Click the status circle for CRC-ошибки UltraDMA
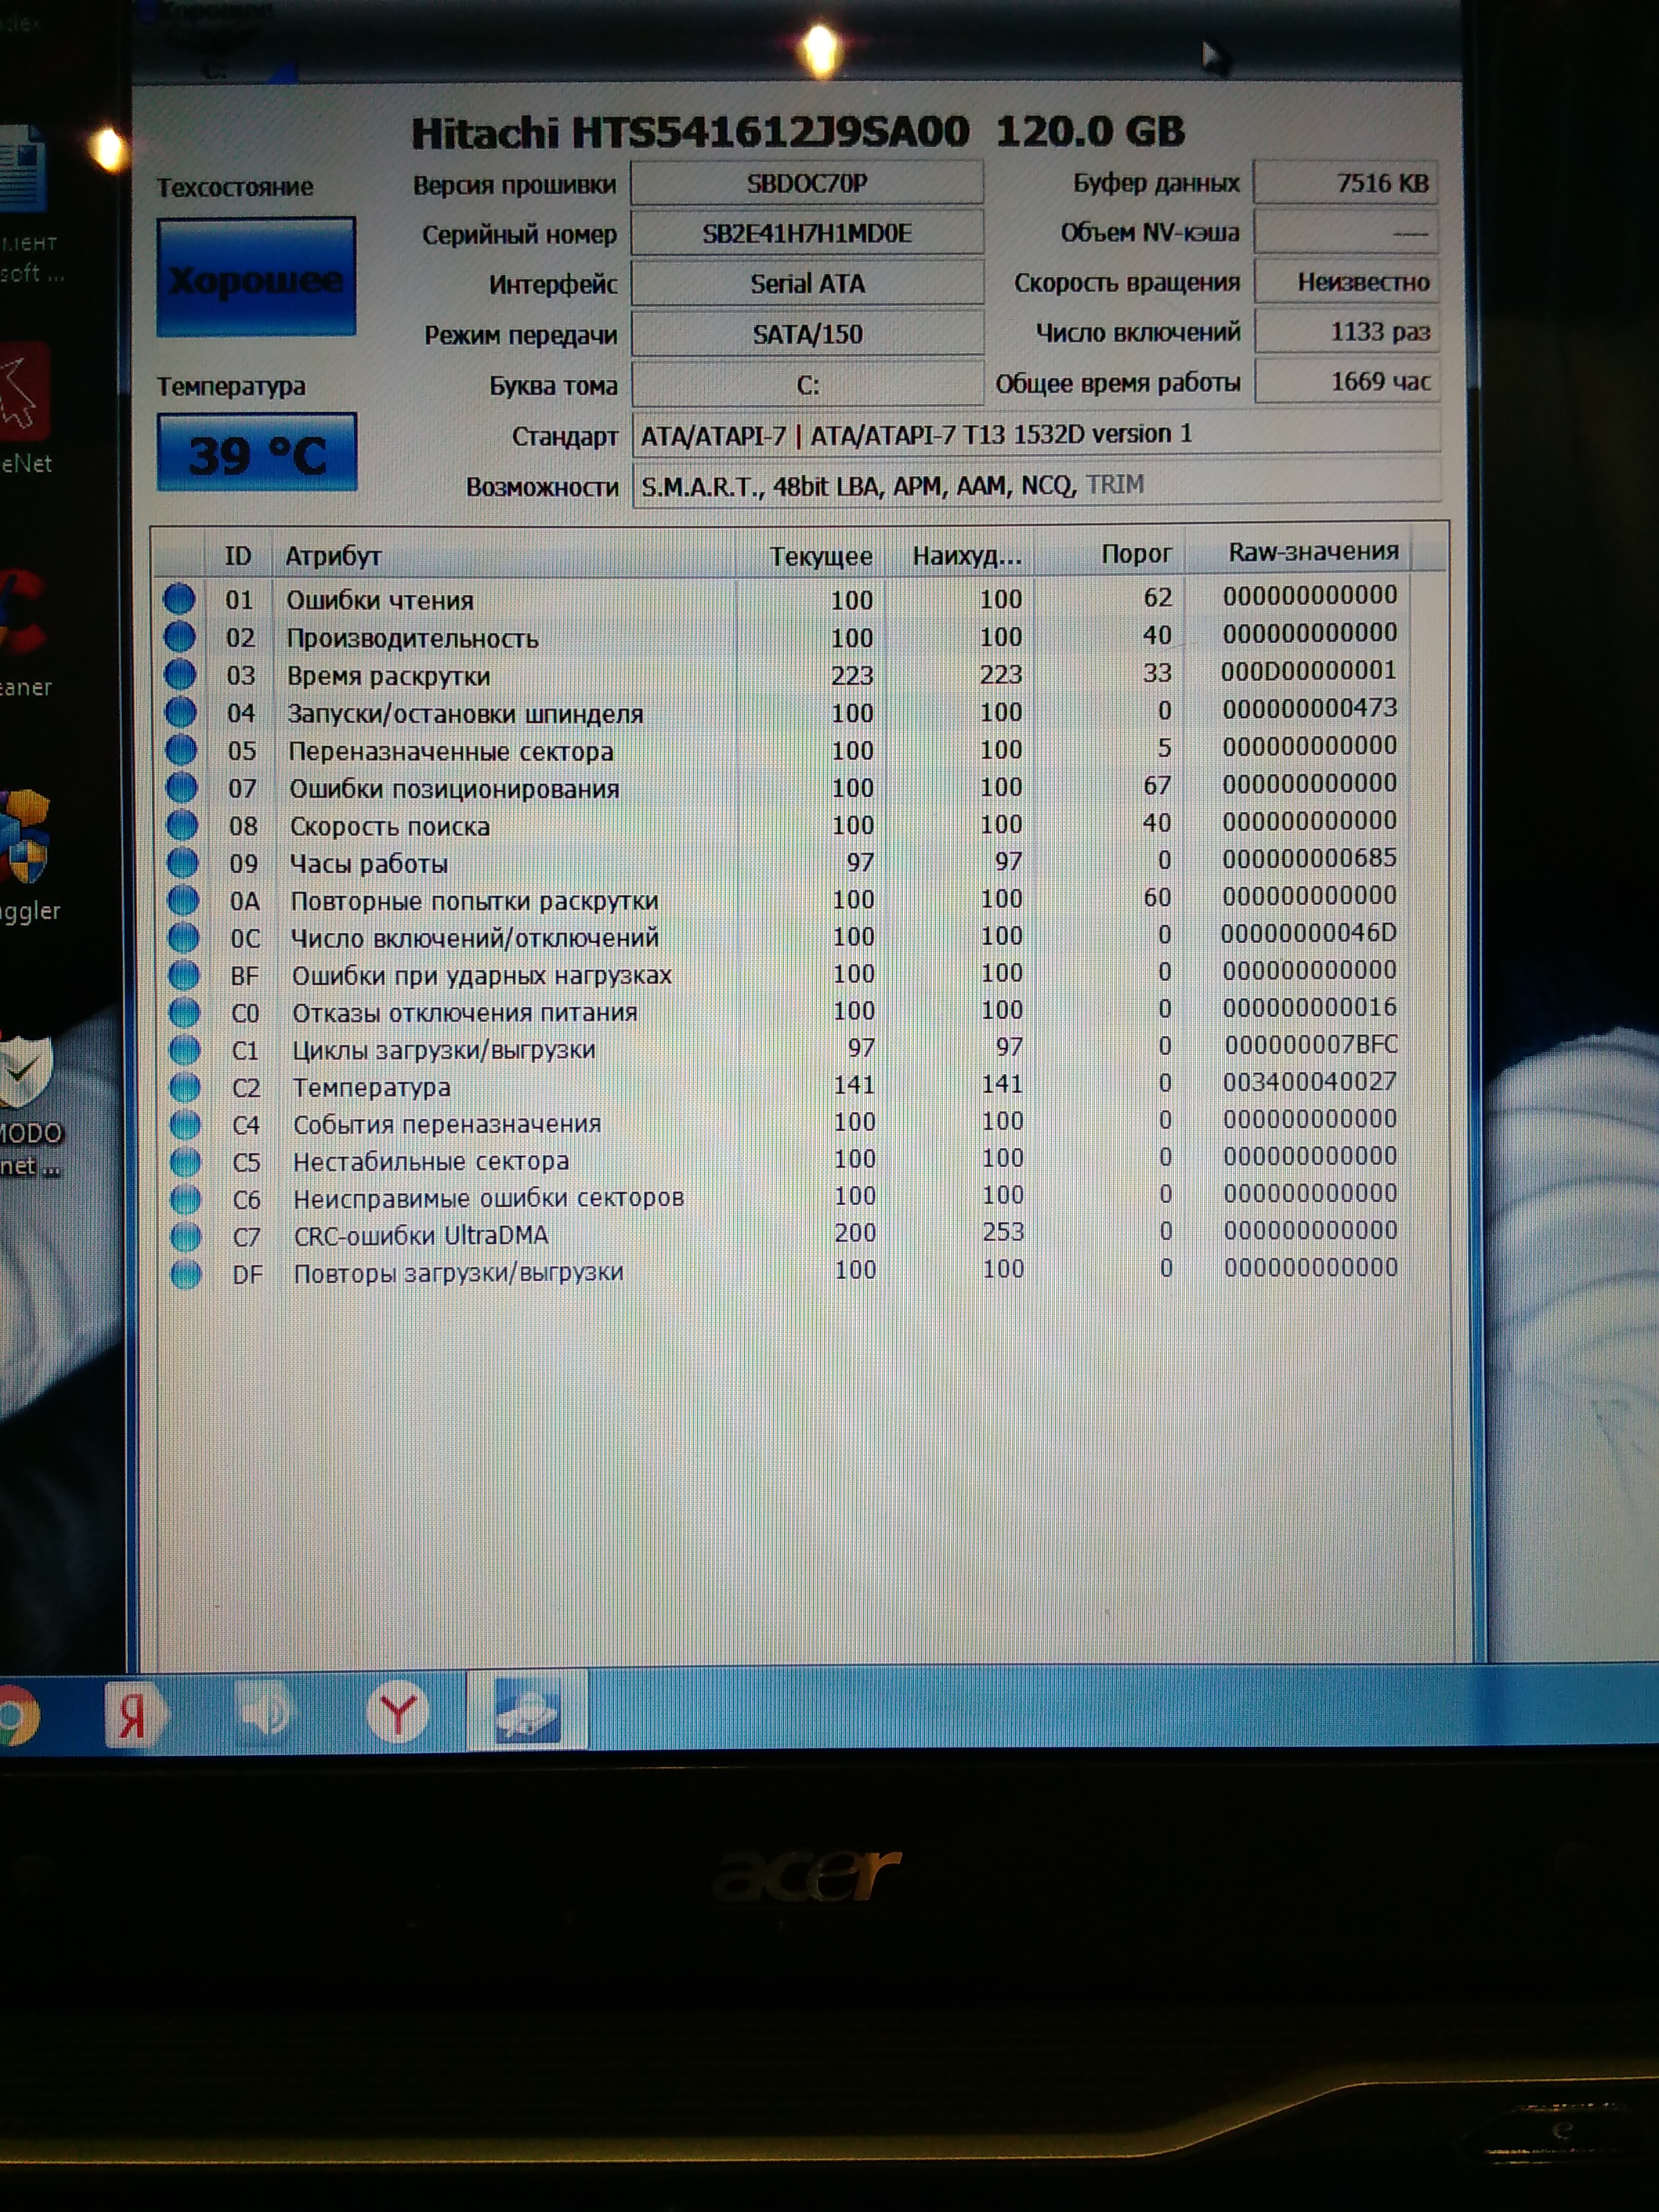Screen dimensions: 1659x2212 (x=186, y=1236)
